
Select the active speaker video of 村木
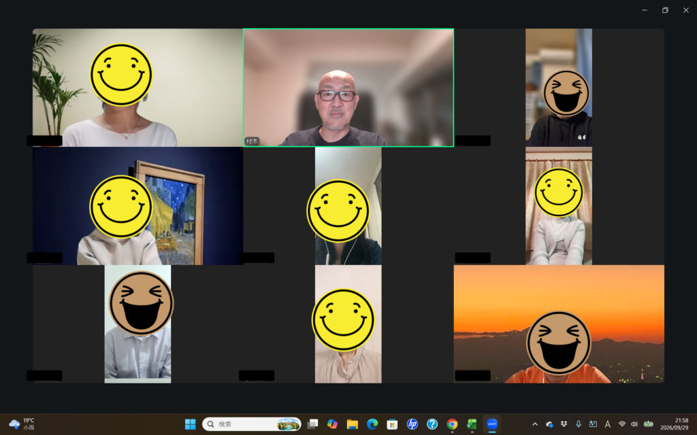click(348, 88)
